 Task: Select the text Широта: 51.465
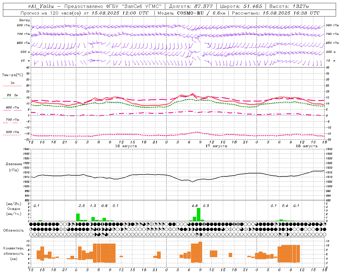point(241,6)
